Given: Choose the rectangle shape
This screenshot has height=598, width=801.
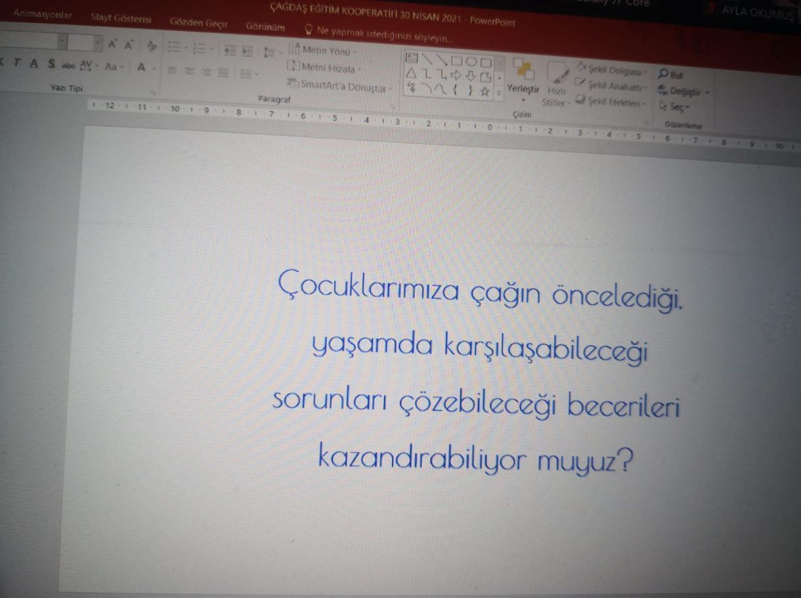Looking at the screenshot, I should [x=456, y=61].
